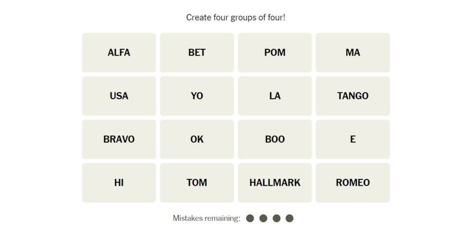Select the BOO tile
Image resolution: width=472 pixels, height=236 pixels.
point(275,139)
